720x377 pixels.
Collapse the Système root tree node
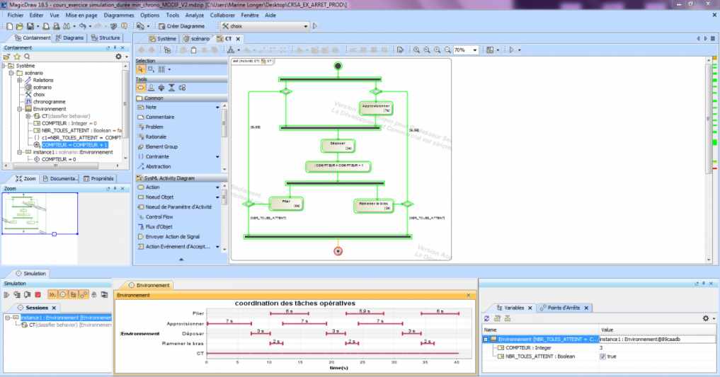[x=4, y=66]
